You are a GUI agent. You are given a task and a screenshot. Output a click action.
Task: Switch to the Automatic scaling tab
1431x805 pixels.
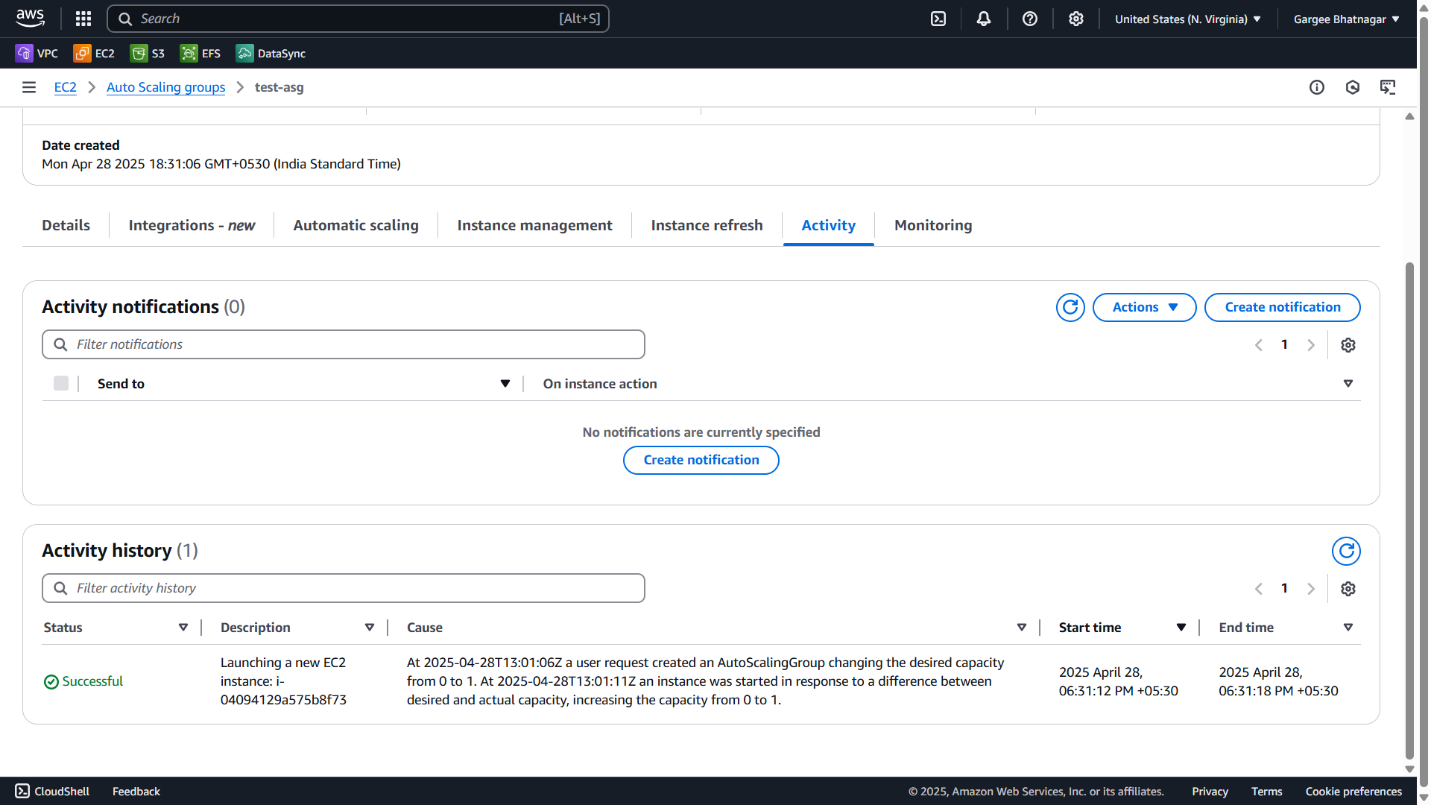click(356, 225)
